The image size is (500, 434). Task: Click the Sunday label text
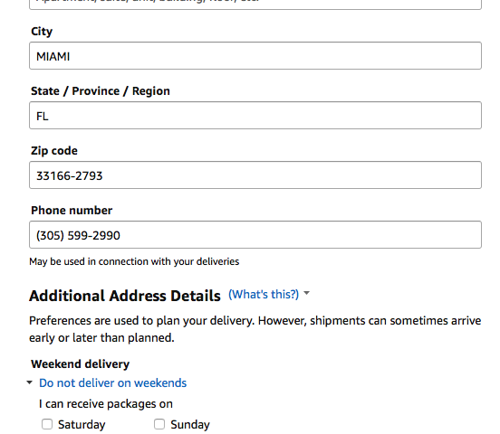[190, 424]
